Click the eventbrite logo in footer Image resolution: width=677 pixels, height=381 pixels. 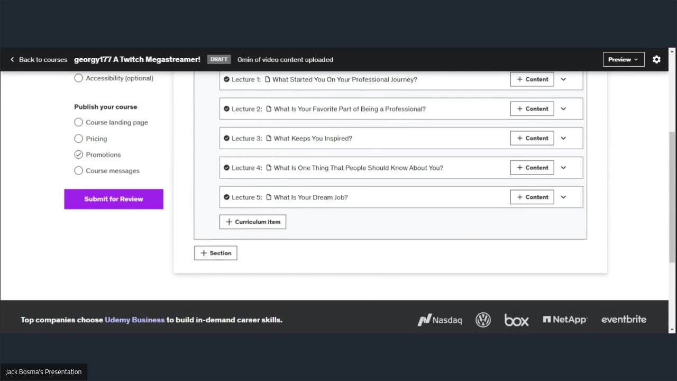[624, 320]
